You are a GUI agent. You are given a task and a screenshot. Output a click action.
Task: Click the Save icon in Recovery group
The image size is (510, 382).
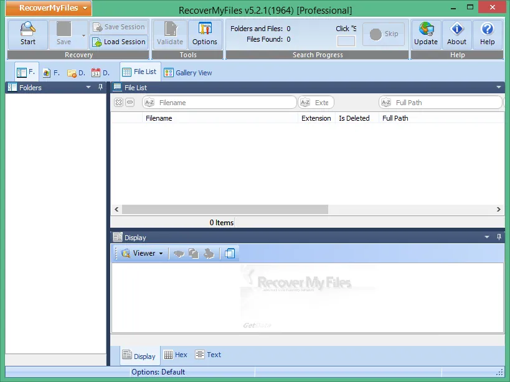point(64,34)
